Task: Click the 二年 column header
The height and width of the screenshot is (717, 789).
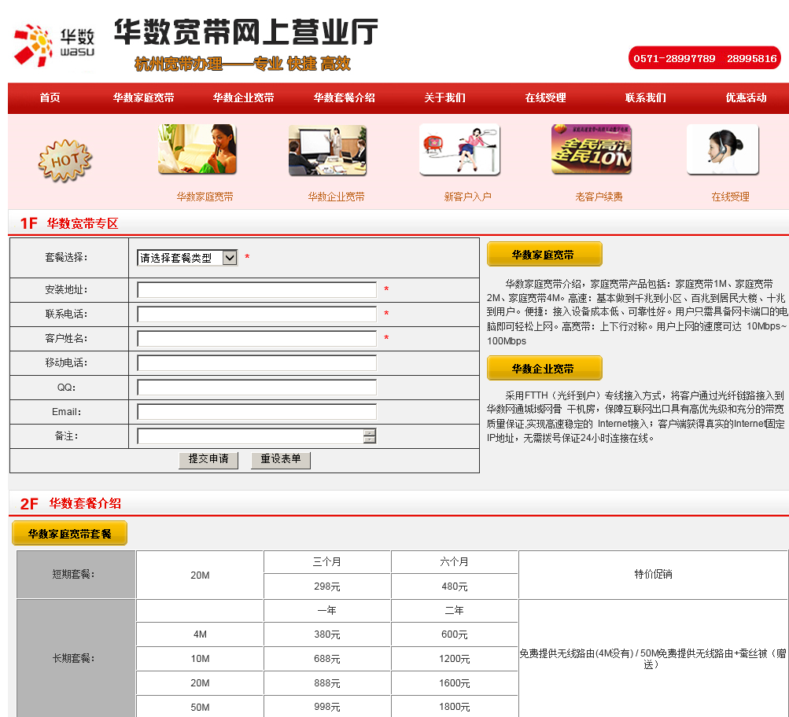Action: click(x=455, y=610)
